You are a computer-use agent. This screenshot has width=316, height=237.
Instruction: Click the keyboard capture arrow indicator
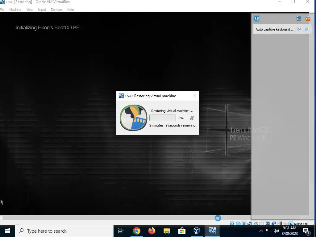point(291,223)
